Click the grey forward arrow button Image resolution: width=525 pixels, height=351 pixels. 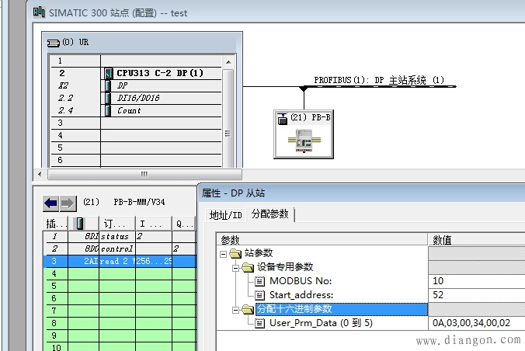point(68,203)
